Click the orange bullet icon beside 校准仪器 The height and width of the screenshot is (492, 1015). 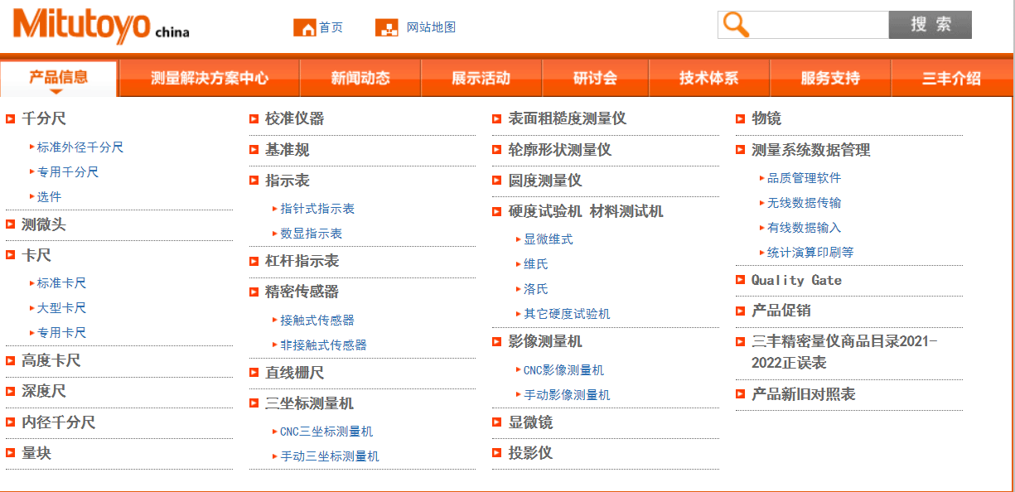pyautogui.click(x=254, y=119)
